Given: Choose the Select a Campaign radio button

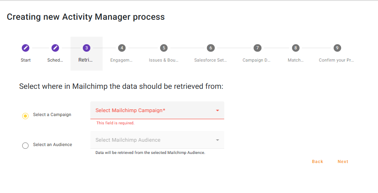Looking at the screenshot, I should [x=25, y=116].
